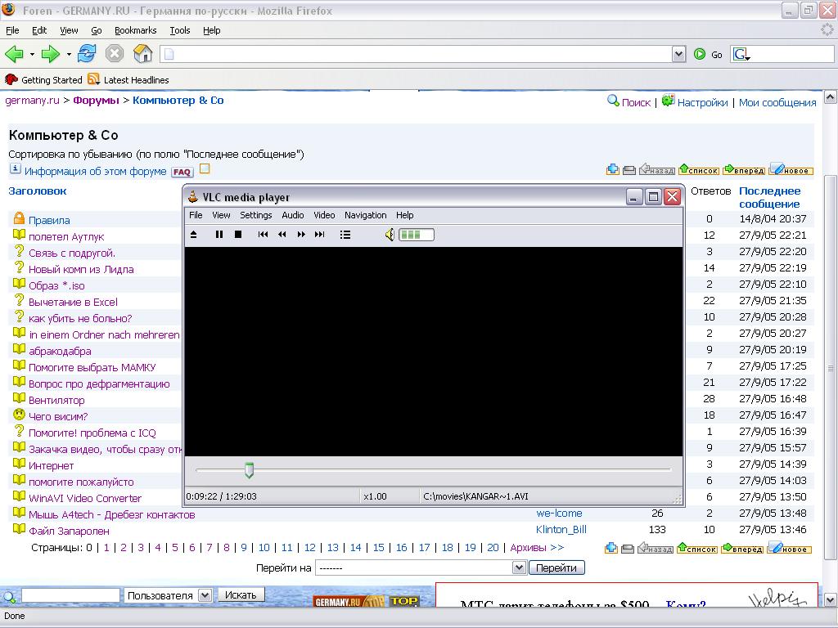Open the VLC Video menu

point(324,215)
